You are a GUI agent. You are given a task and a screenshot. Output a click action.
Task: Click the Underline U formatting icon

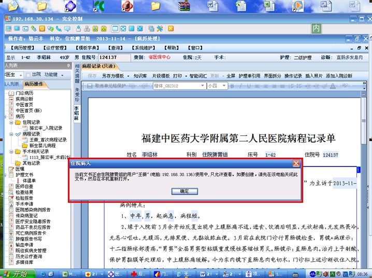(249, 86)
